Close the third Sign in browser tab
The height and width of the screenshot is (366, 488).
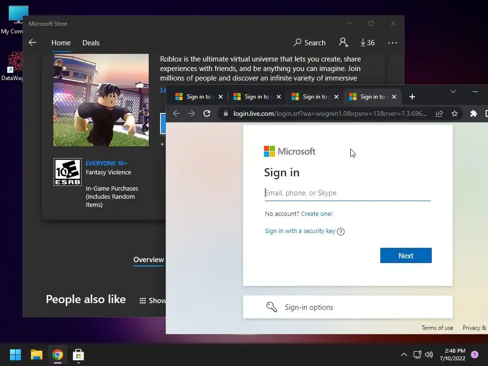coord(336,97)
